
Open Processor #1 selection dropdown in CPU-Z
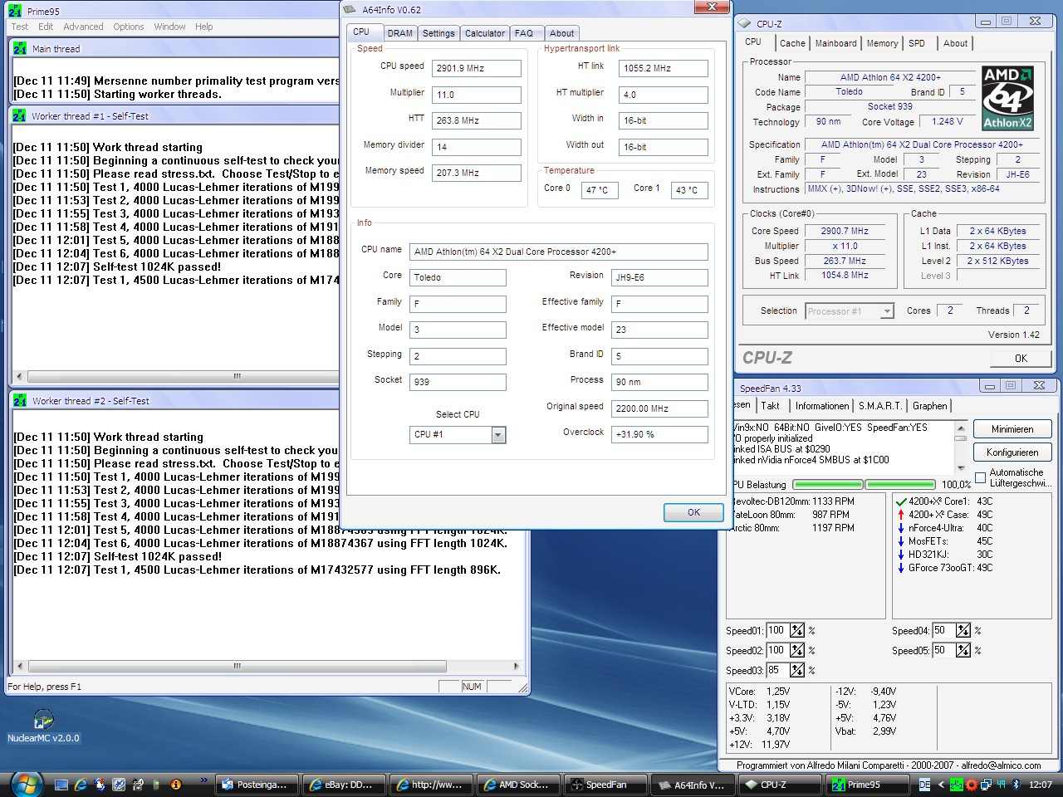tap(887, 311)
